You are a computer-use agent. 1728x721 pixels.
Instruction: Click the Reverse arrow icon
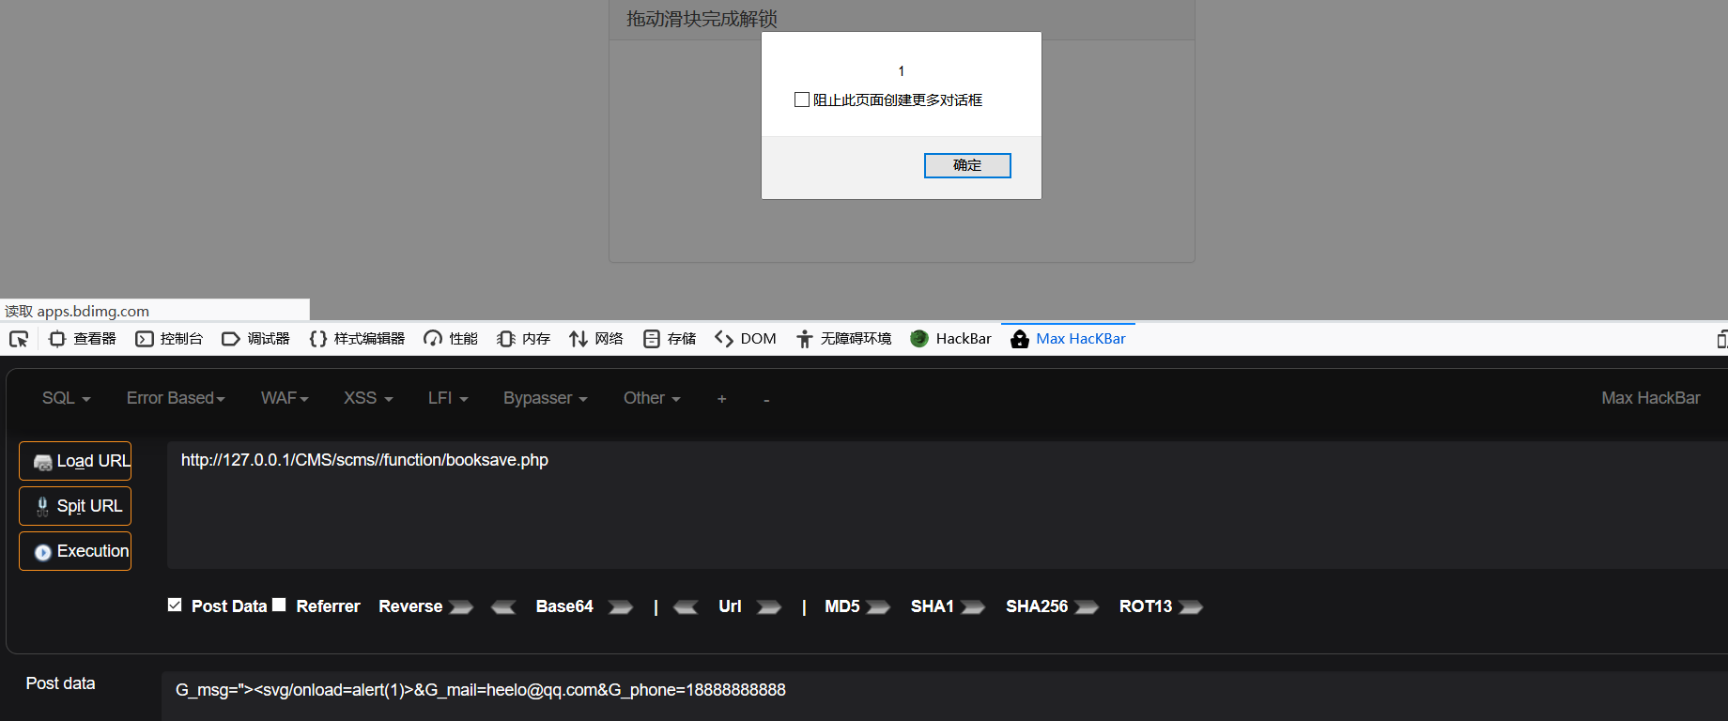tap(461, 607)
